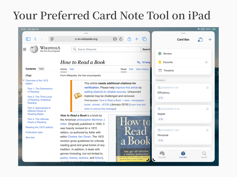Tap the Wi-Fi status icon
The height and width of the screenshot is (177, 237).
pyautogui.click(x=199, y=29)
